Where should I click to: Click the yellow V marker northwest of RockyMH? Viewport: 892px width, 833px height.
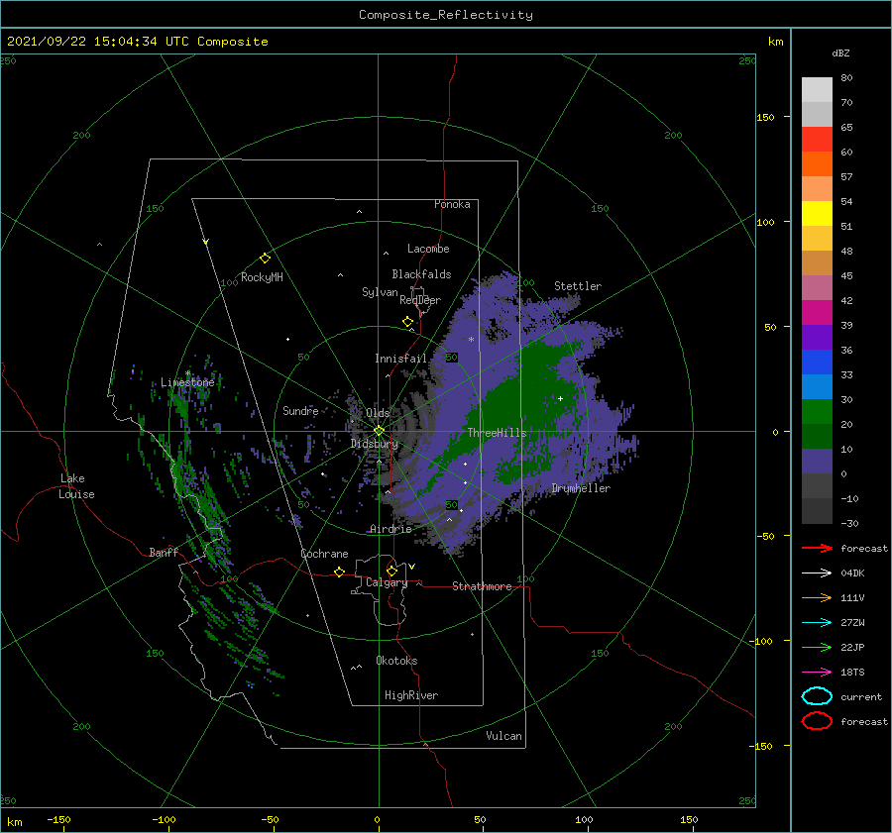coord(206,242)
